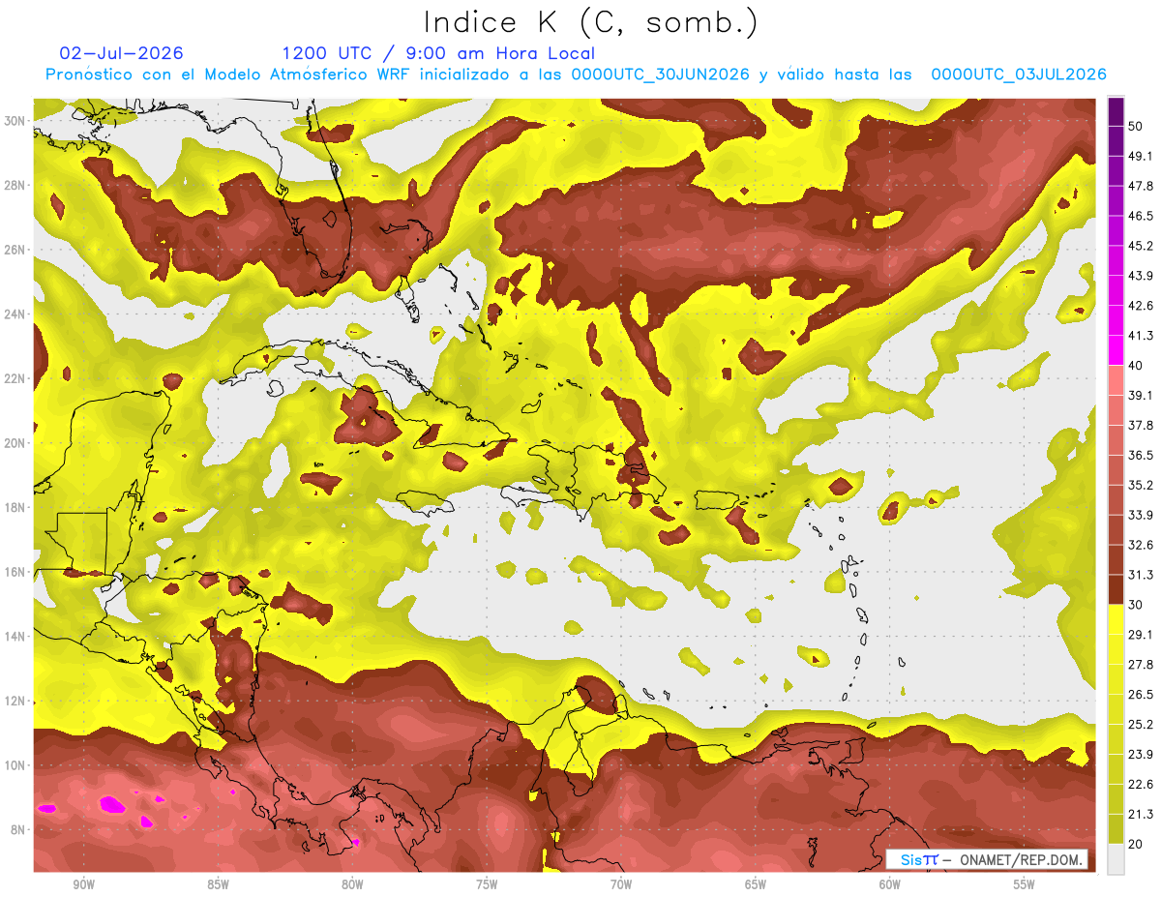Click the valid-until timestamp "0000UTC_03JUL2026"
The width and height of the screenshot is (1161, 897).
(x=1018, y=75)
